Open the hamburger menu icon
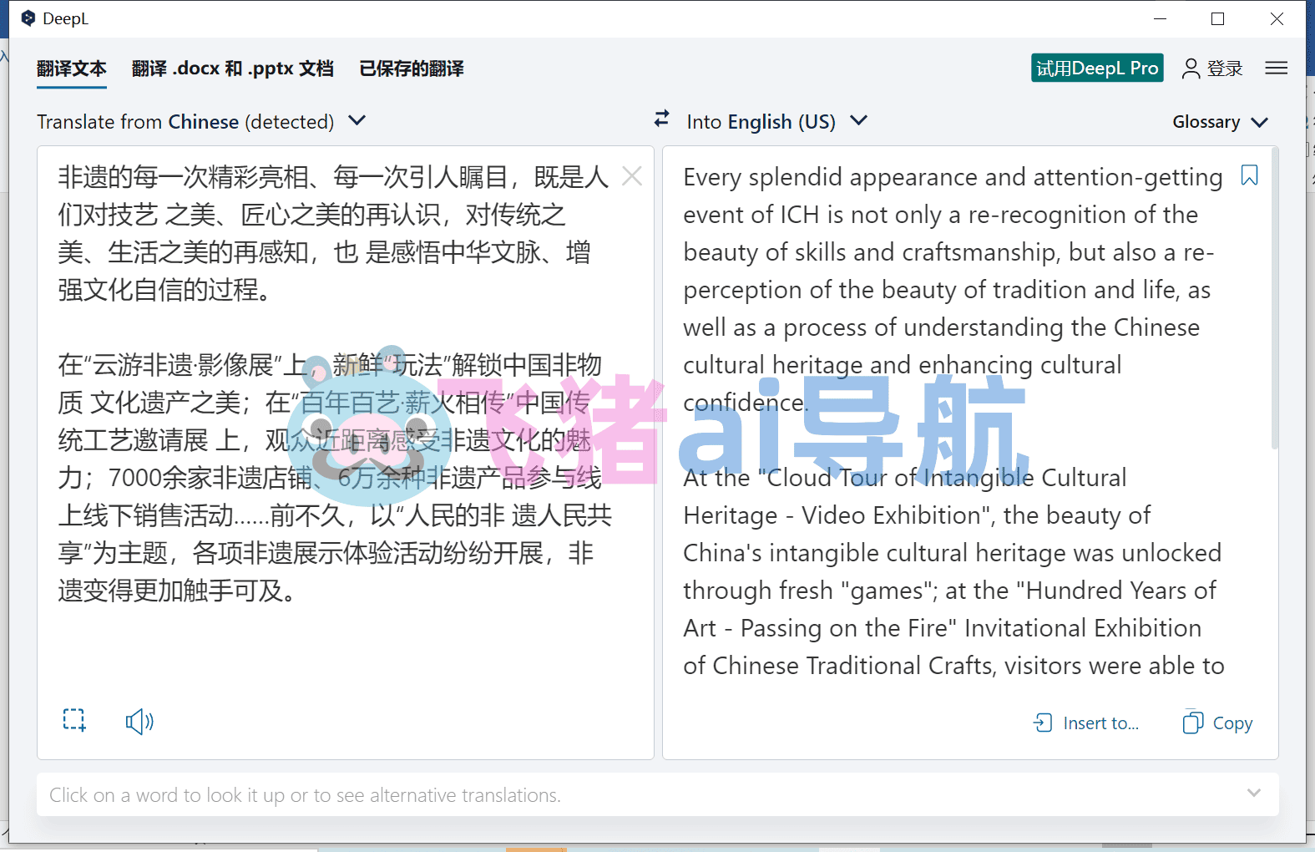This screenshot has width=1315, height=852. pyautogui.click(x=1276, y=68)
